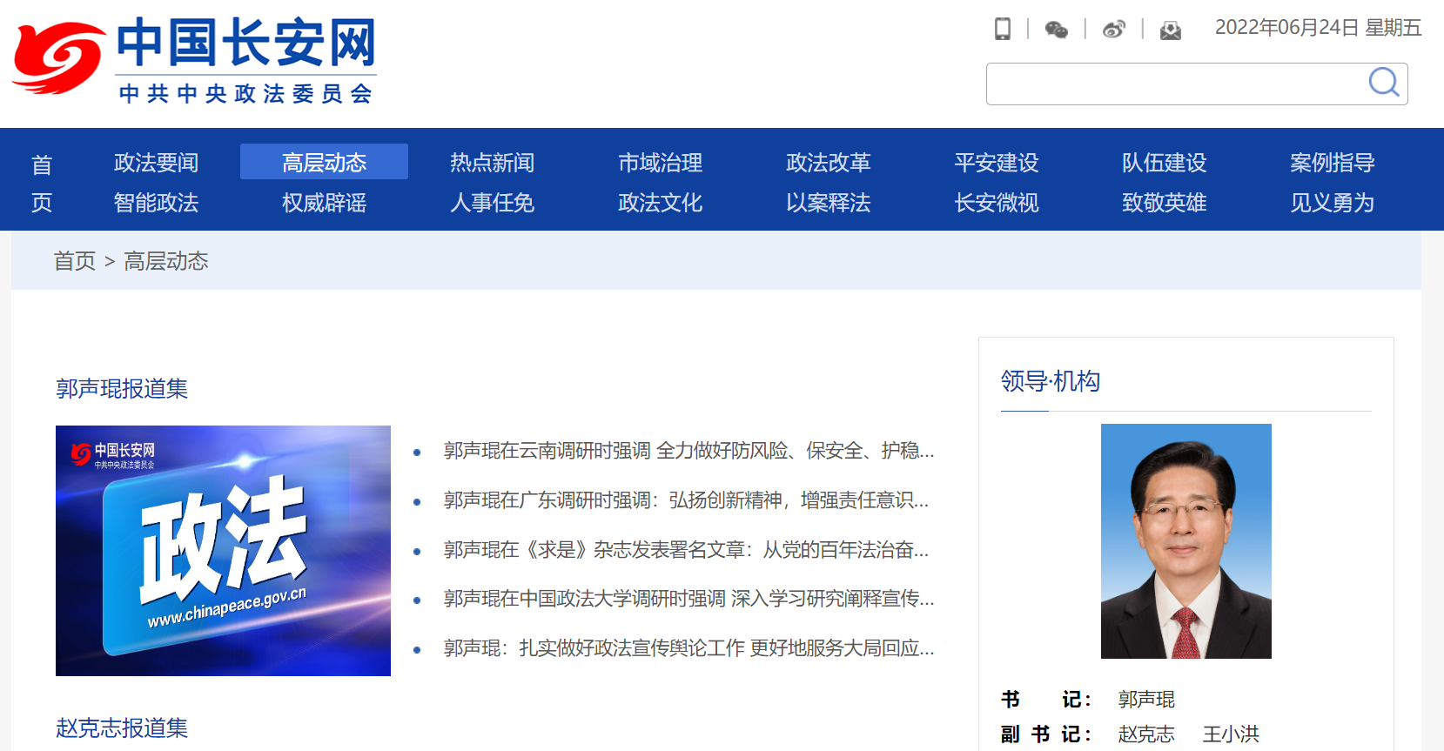Open article 郭声琨在云南调研时强调
1444x751 pixels.
[689, 451]
